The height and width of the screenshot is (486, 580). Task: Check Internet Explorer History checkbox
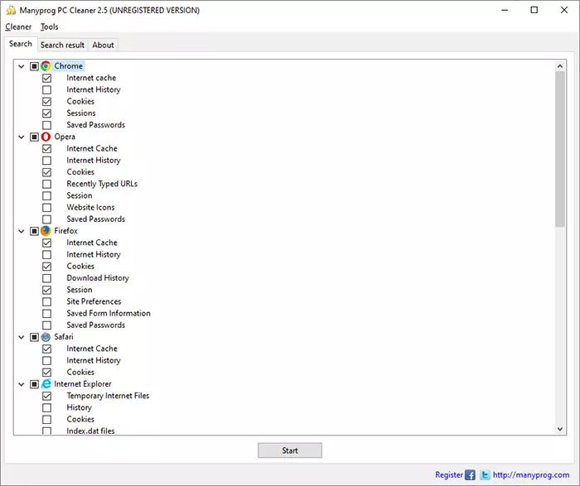coord(46,407)
